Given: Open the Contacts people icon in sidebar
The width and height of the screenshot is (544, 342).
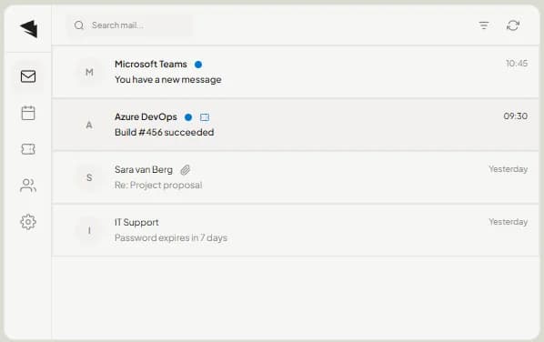Looking at the screenshot, I should tap(28, 186).
